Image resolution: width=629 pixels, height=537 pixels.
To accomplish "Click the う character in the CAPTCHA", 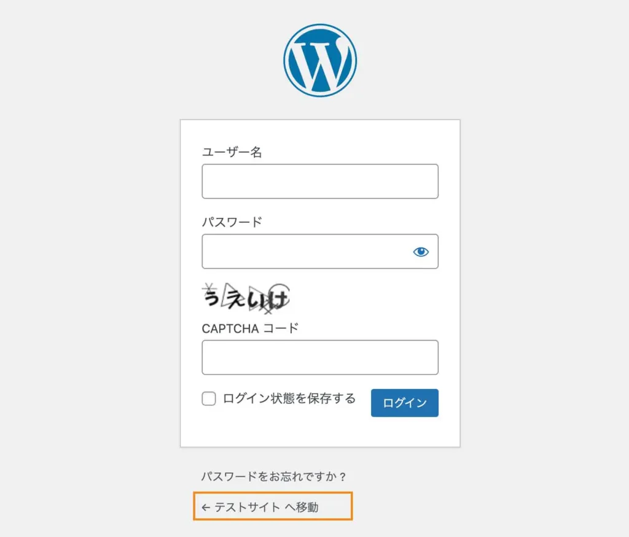I will [212, 298].
